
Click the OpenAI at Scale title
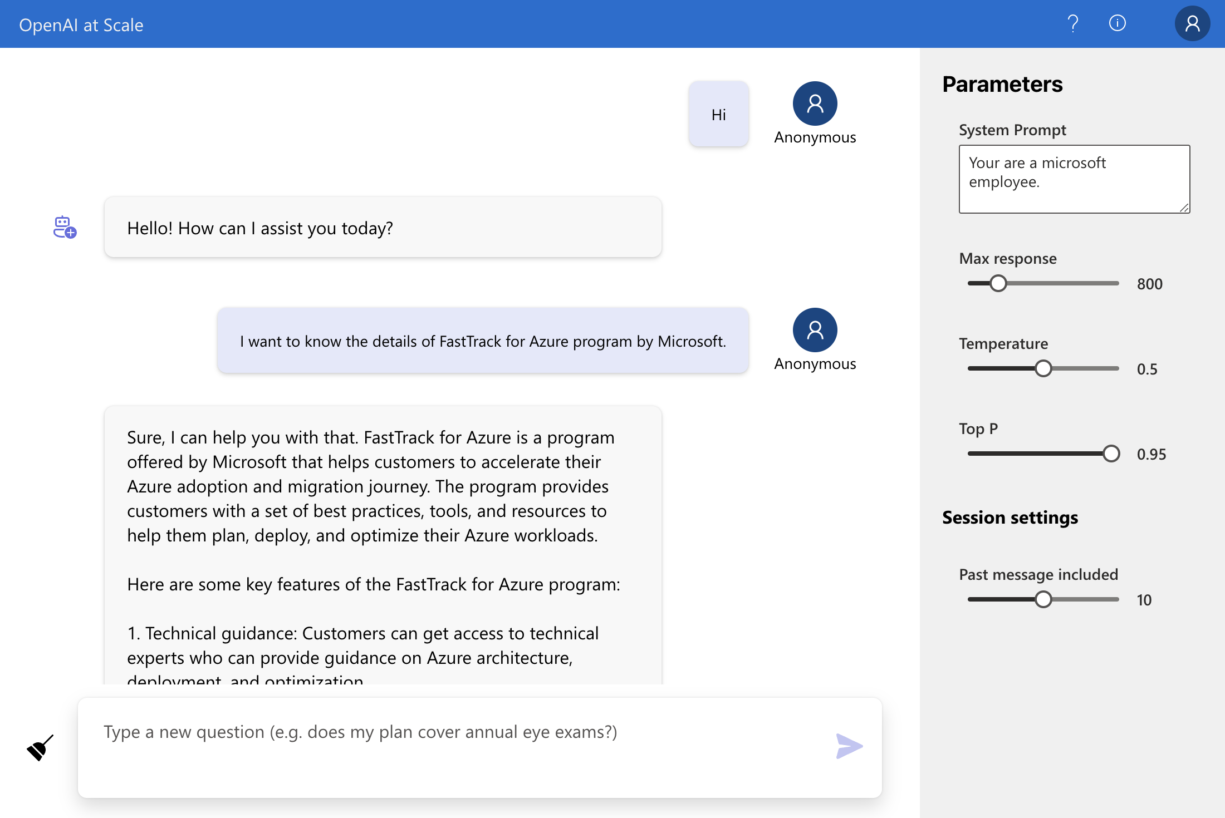81,25
